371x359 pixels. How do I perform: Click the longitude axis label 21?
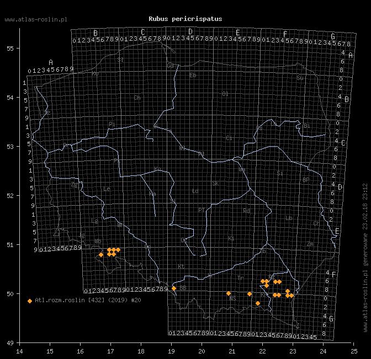pos(232,351)
